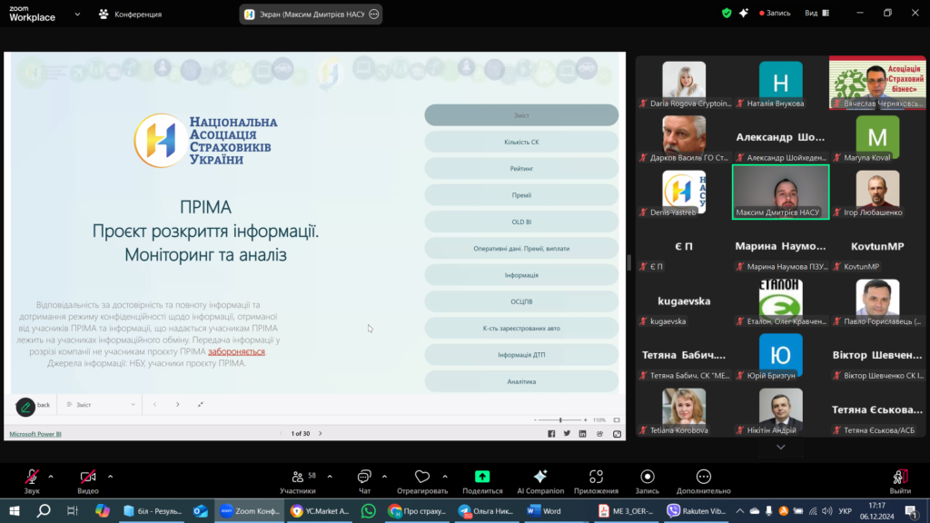Open Приложения apps panel

pos(596,481)
